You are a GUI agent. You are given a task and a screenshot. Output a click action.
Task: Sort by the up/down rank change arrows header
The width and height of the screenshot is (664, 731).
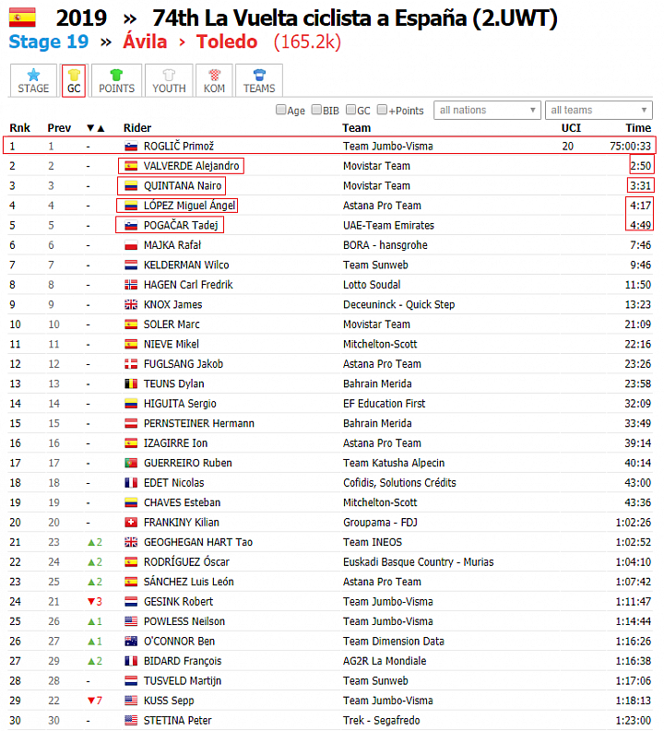click(x=96, y=128)
